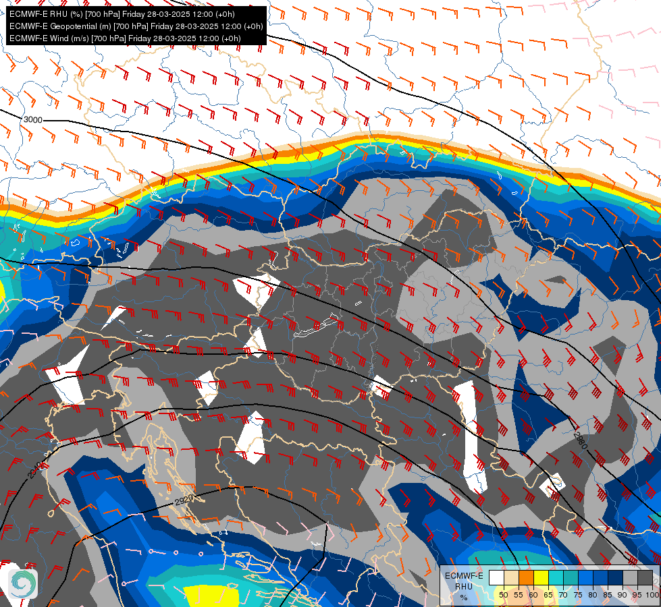This screenshot has width=661, height=607.
Task: Select the light gray 90-95% legend swatch
Action: (630, 577)
